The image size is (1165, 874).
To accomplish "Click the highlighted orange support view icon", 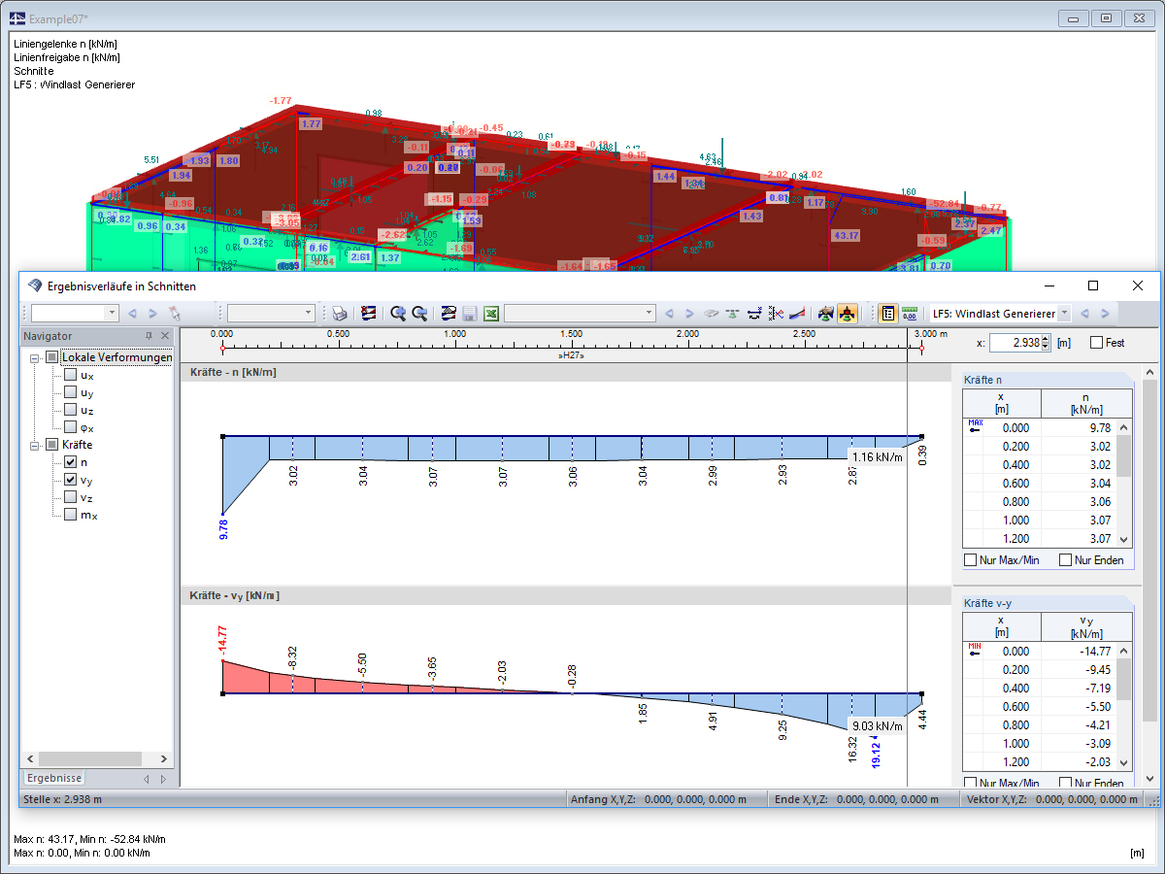I will click(x=848, y=314).
